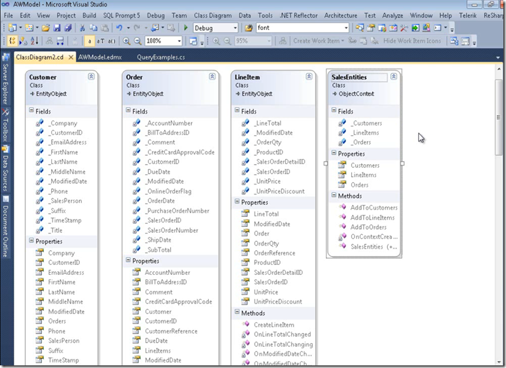The width and height of the screenshot is (506, 368).
Task: Collapse Methods section in SalesEntities class
Action: click(334, 195)
